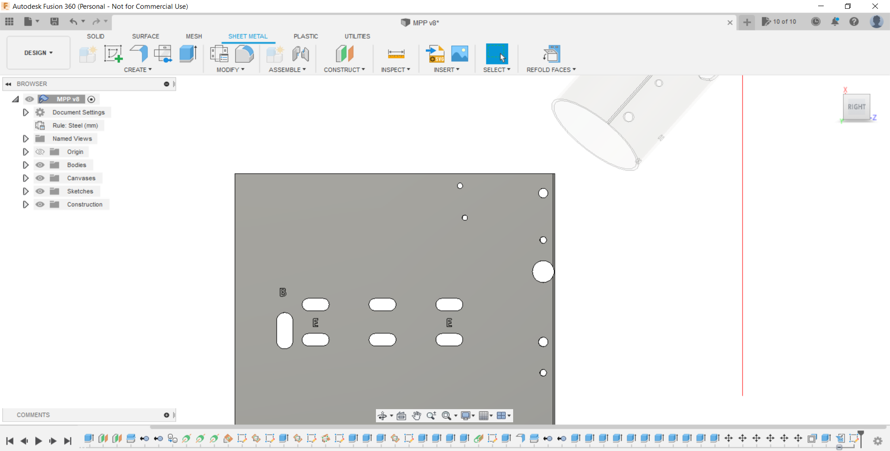Open the Notifications bell icon
This screenshot has height=451, width=890.
(835, 21)
